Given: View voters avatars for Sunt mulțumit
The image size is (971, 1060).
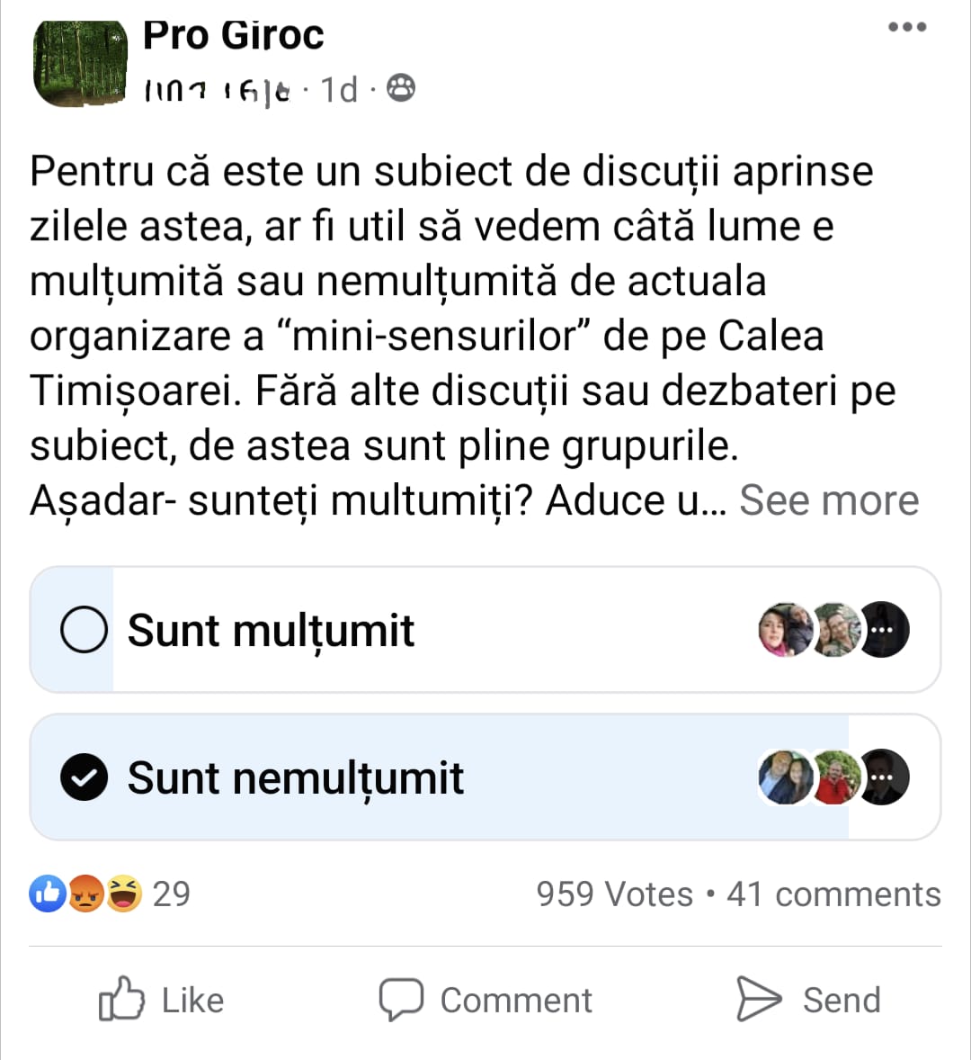Looking at the screenshot, I should click(x=809, y=630).
